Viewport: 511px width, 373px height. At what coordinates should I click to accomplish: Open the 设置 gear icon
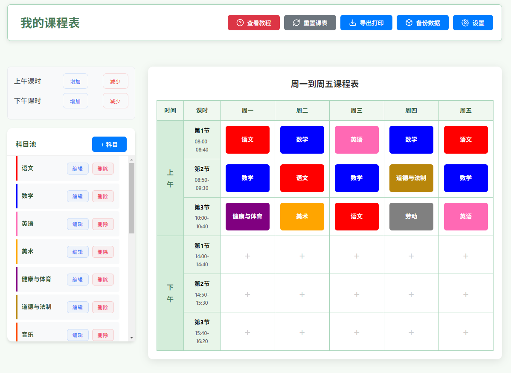465,23
